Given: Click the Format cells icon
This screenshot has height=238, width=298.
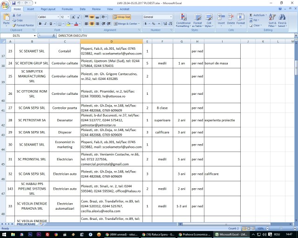Looking at the screenshot, I should (241, 17).
